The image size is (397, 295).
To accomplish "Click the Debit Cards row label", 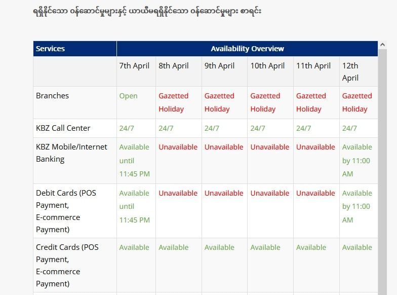I will pos(66,211).
